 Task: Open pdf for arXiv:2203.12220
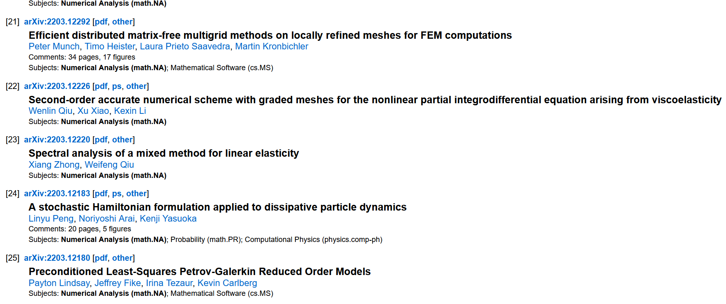tap(101, 140)
